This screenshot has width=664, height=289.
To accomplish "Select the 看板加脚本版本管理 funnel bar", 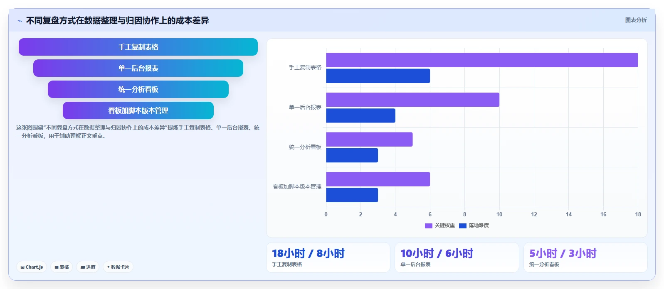I will 138,110.
